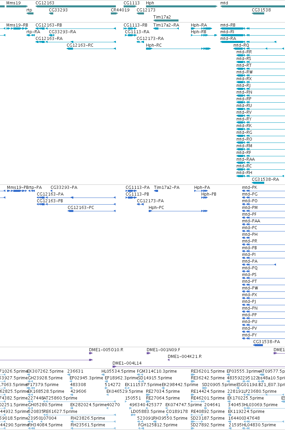Click protein CG31538-PA

tap(258, 345)
